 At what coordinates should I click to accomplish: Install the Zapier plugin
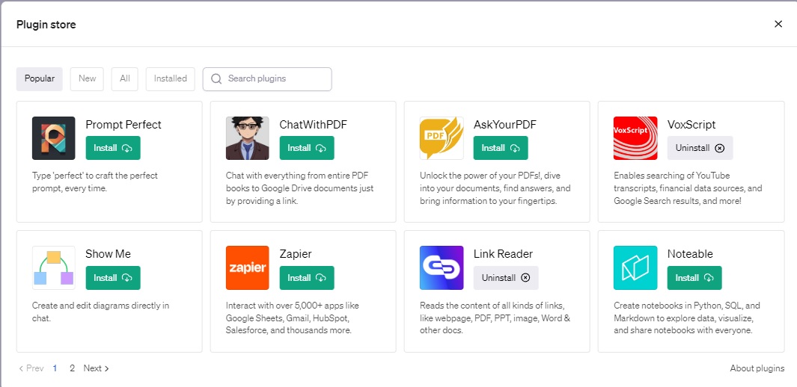click(307, 278)
